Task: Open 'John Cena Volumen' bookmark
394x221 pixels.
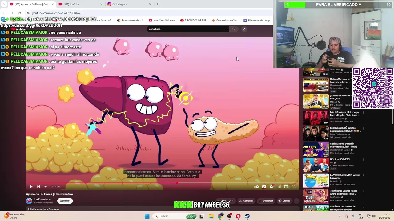Action: point(163,21)
